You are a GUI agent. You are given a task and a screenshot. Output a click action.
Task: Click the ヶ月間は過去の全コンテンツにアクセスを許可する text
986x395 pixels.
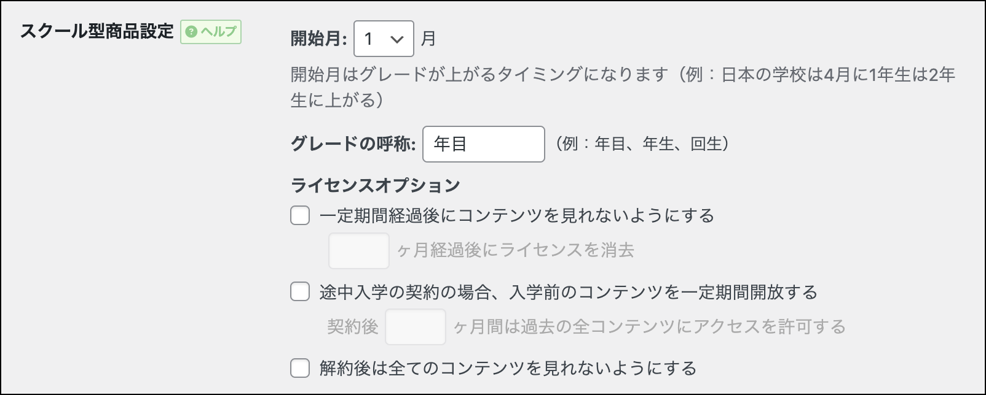coord(649,327)
